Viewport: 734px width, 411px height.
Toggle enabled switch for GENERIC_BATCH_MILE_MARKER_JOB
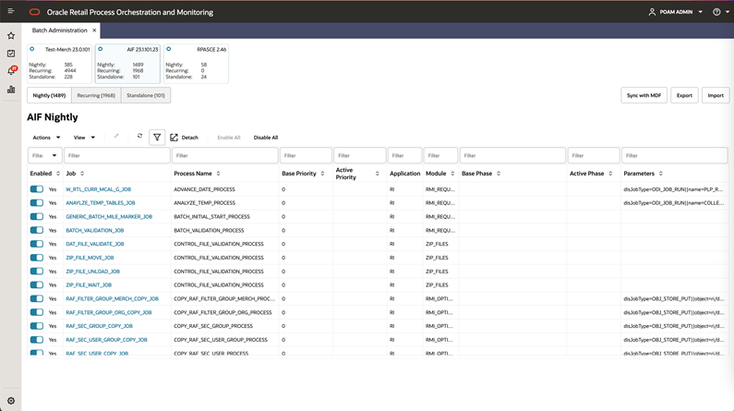[37, 216]
